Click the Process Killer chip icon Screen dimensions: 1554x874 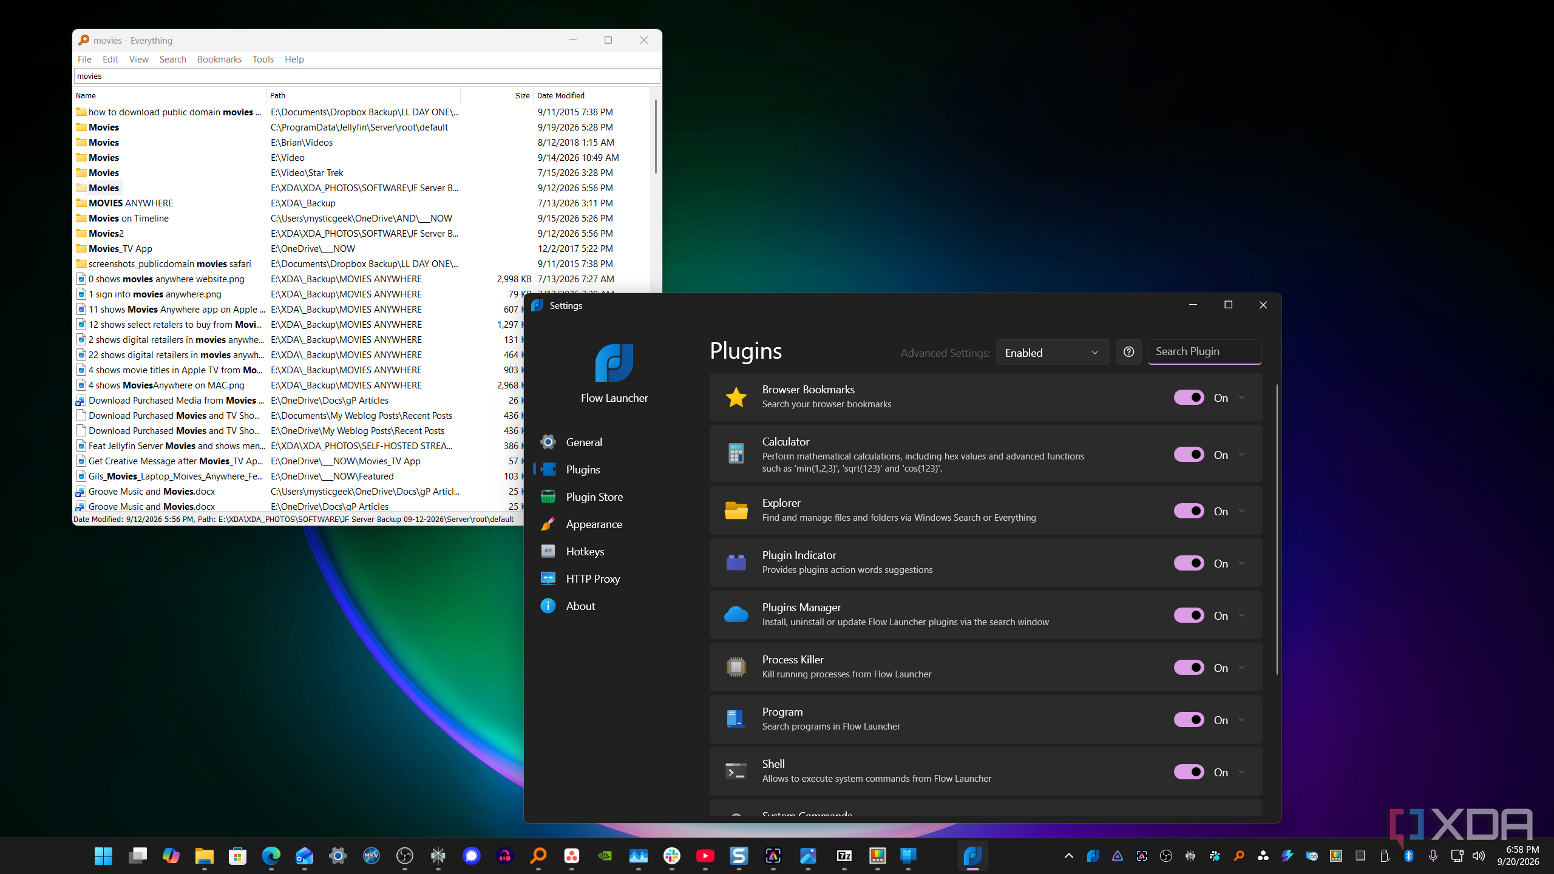[x=736, y=667]
